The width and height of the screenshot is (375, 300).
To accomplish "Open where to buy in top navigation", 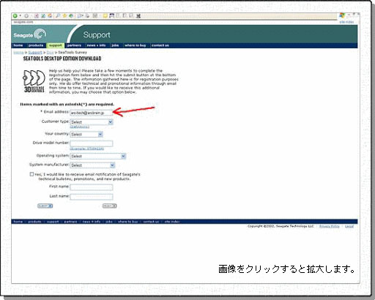I will pyautogui.click(x=135, y=45).
